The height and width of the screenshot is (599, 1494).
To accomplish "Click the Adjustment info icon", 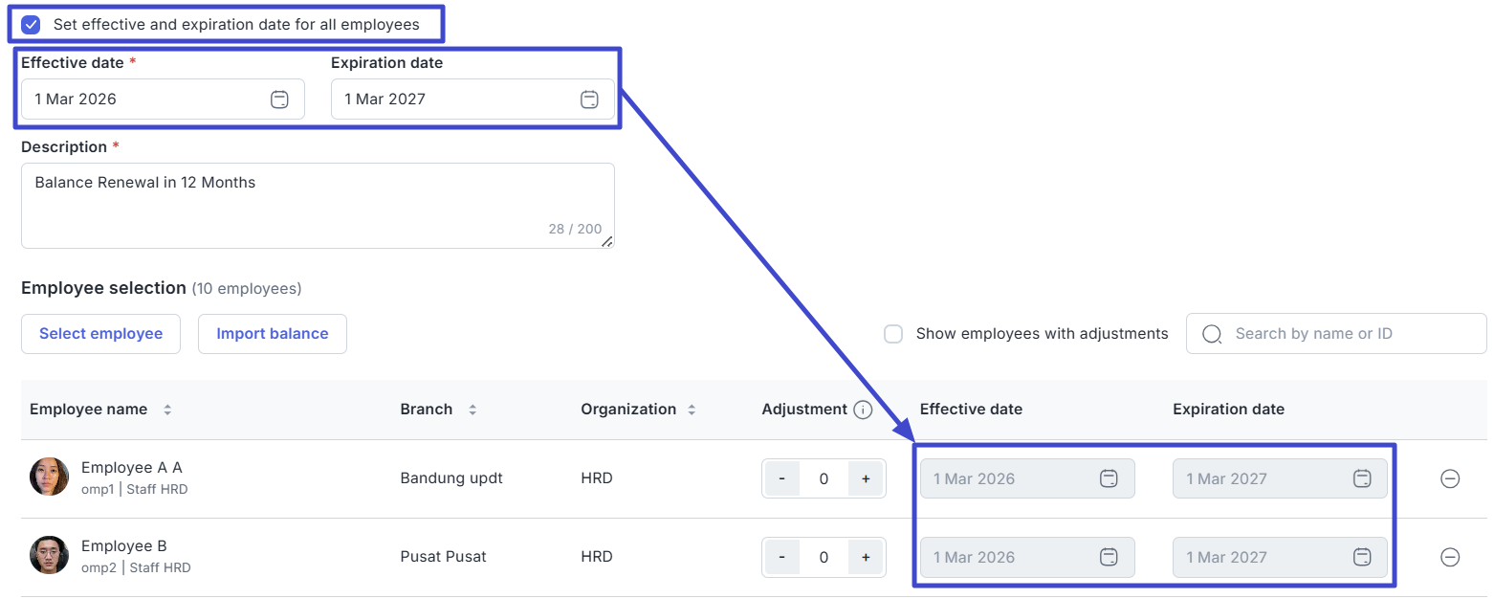I will [x=863, y=410].
